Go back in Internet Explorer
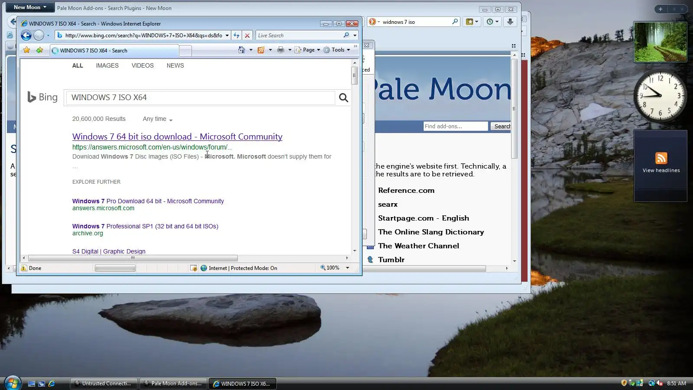The width and height of the screenshot is (693, 390). coord(26,36)
